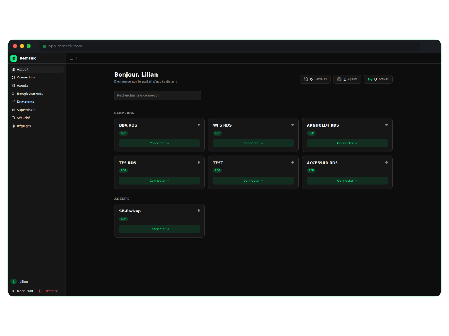
Task: Select the Sécurité shield icon
Action: 13,118
